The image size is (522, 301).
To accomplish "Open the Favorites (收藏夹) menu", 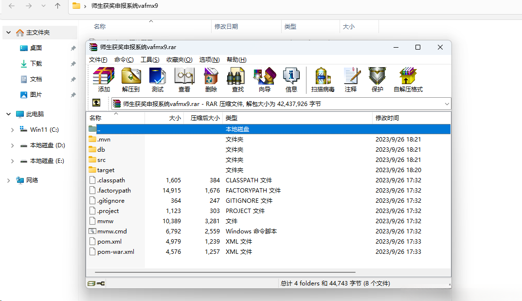I will coord(180,59).
